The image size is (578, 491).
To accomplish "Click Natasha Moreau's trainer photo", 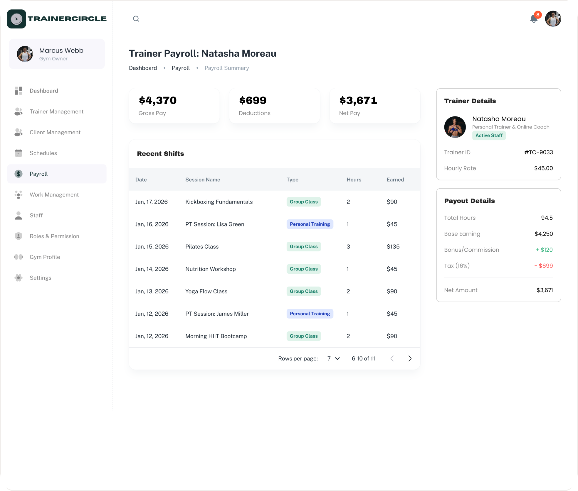I will (455, 127).
